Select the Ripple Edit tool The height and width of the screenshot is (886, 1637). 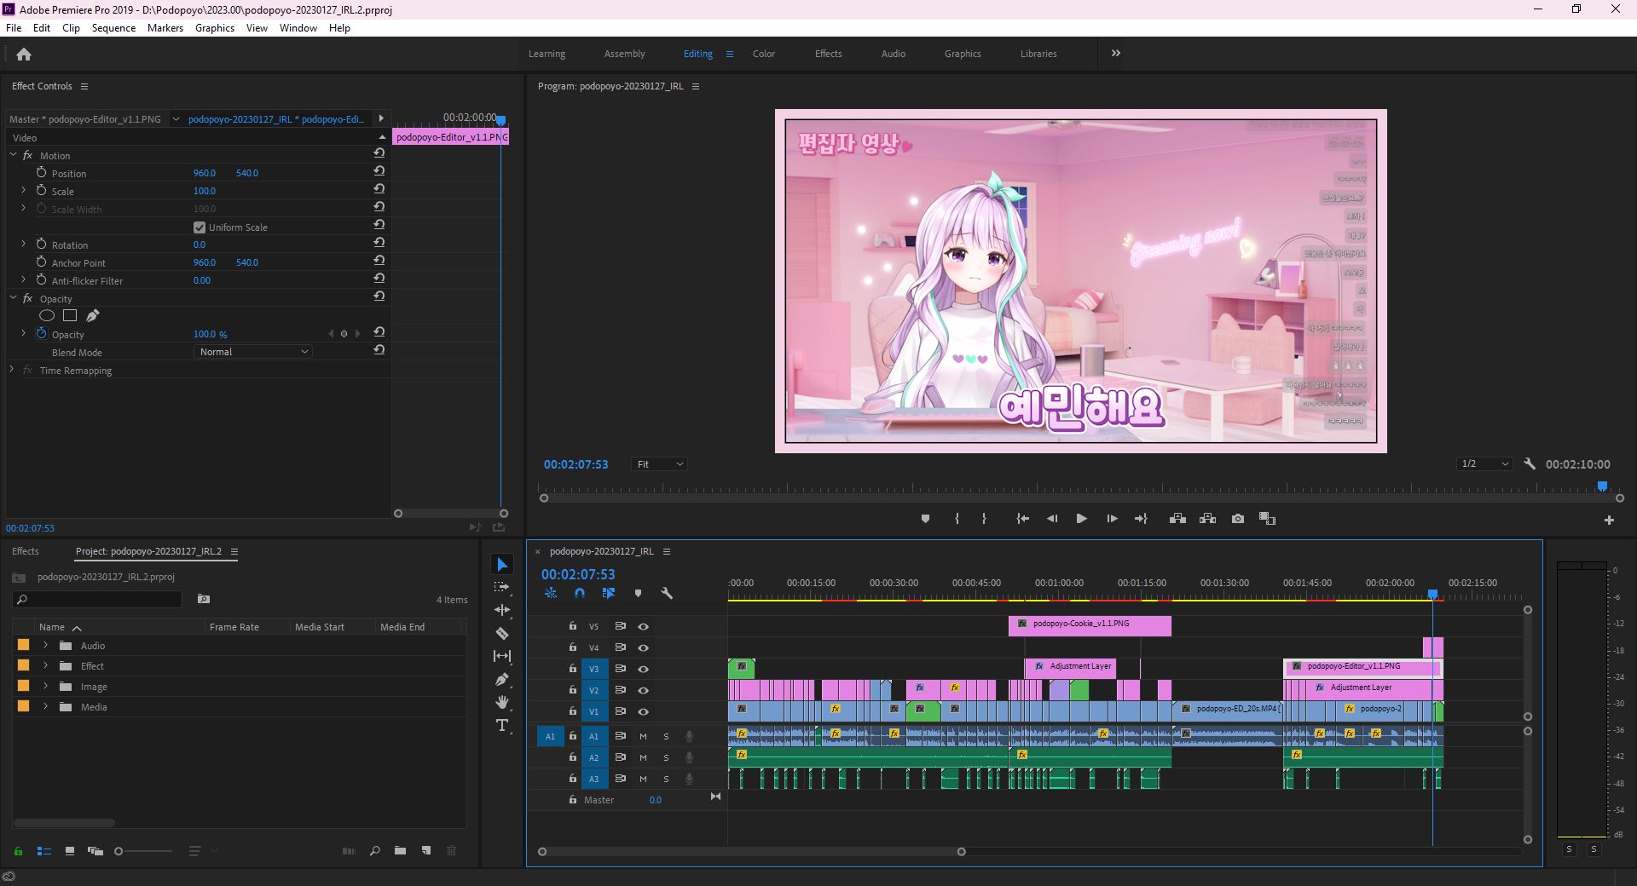(x=502, y=610)
